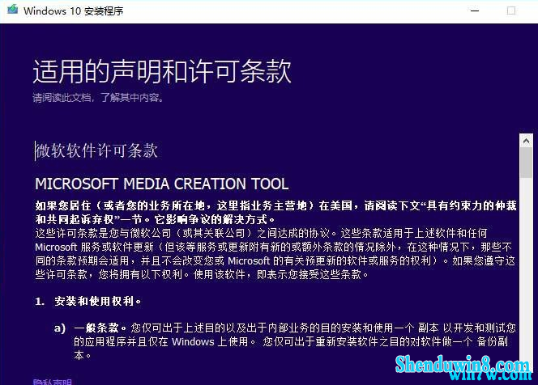Click the bold paragraph starting 如果您居住
The image size is (538, 385).
click(x=275, y=213)
